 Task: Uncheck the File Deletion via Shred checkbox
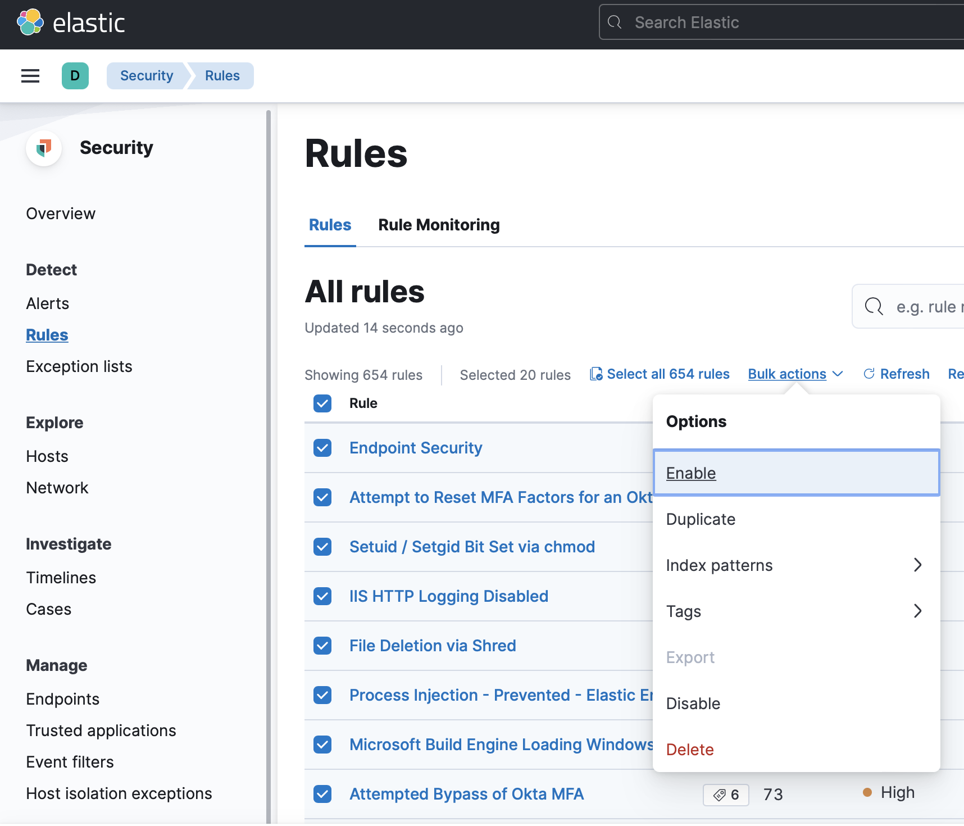tap(322, 646)
